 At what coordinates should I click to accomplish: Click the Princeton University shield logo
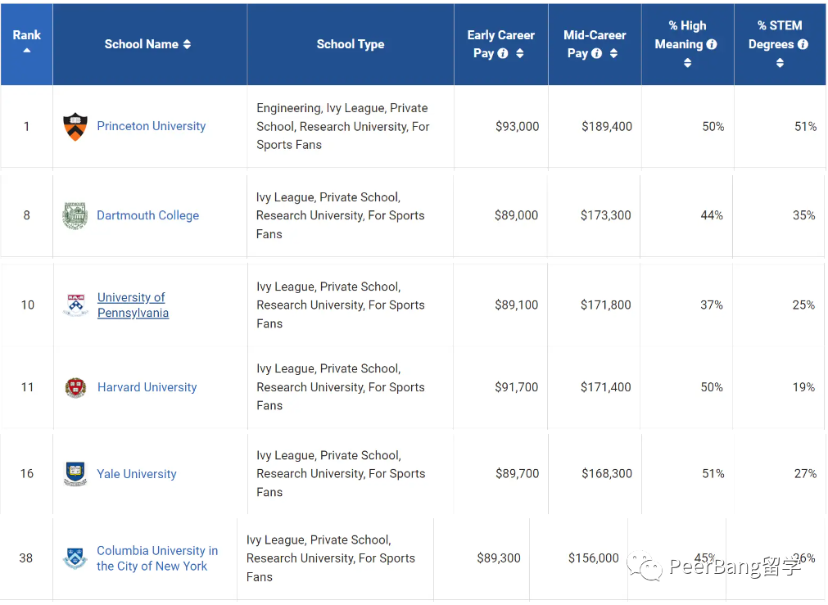75,126
